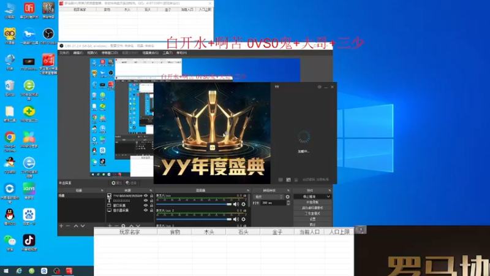Open the Baidu paw desktop shortcut
This screenshot has width=490, height=276.
[x=29, y=217]
